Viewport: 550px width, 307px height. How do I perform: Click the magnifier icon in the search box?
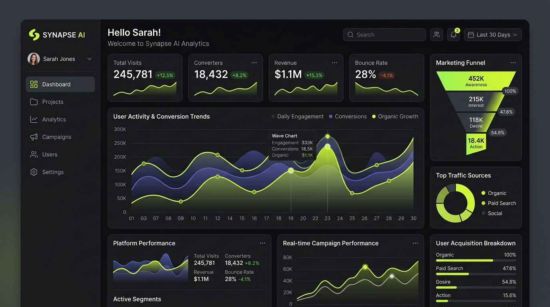351,35
